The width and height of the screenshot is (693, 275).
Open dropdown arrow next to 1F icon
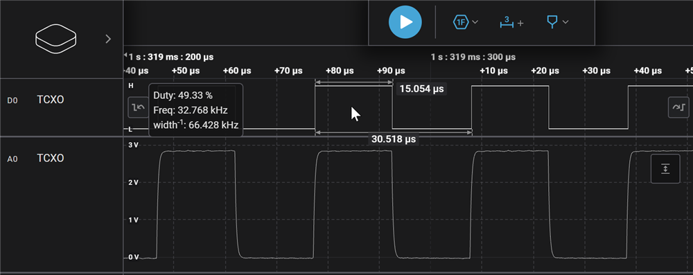click(475, 22)
